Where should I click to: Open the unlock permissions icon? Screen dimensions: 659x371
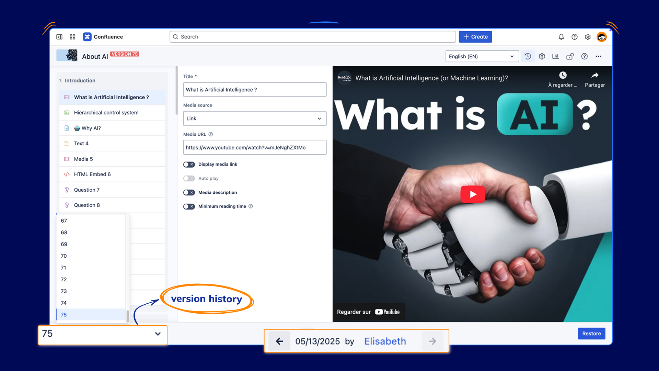click(x=570, y=56)
